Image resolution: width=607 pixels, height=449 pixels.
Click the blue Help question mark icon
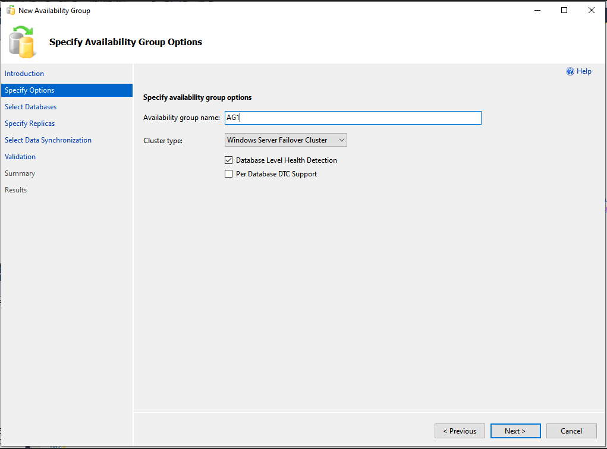click(x=570, y=71)
